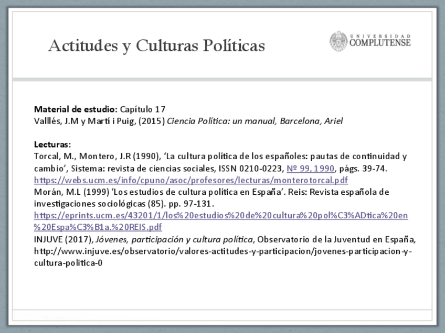Open the monterotorcal.pdf webs.ucm.es link

tap(191, 180)
